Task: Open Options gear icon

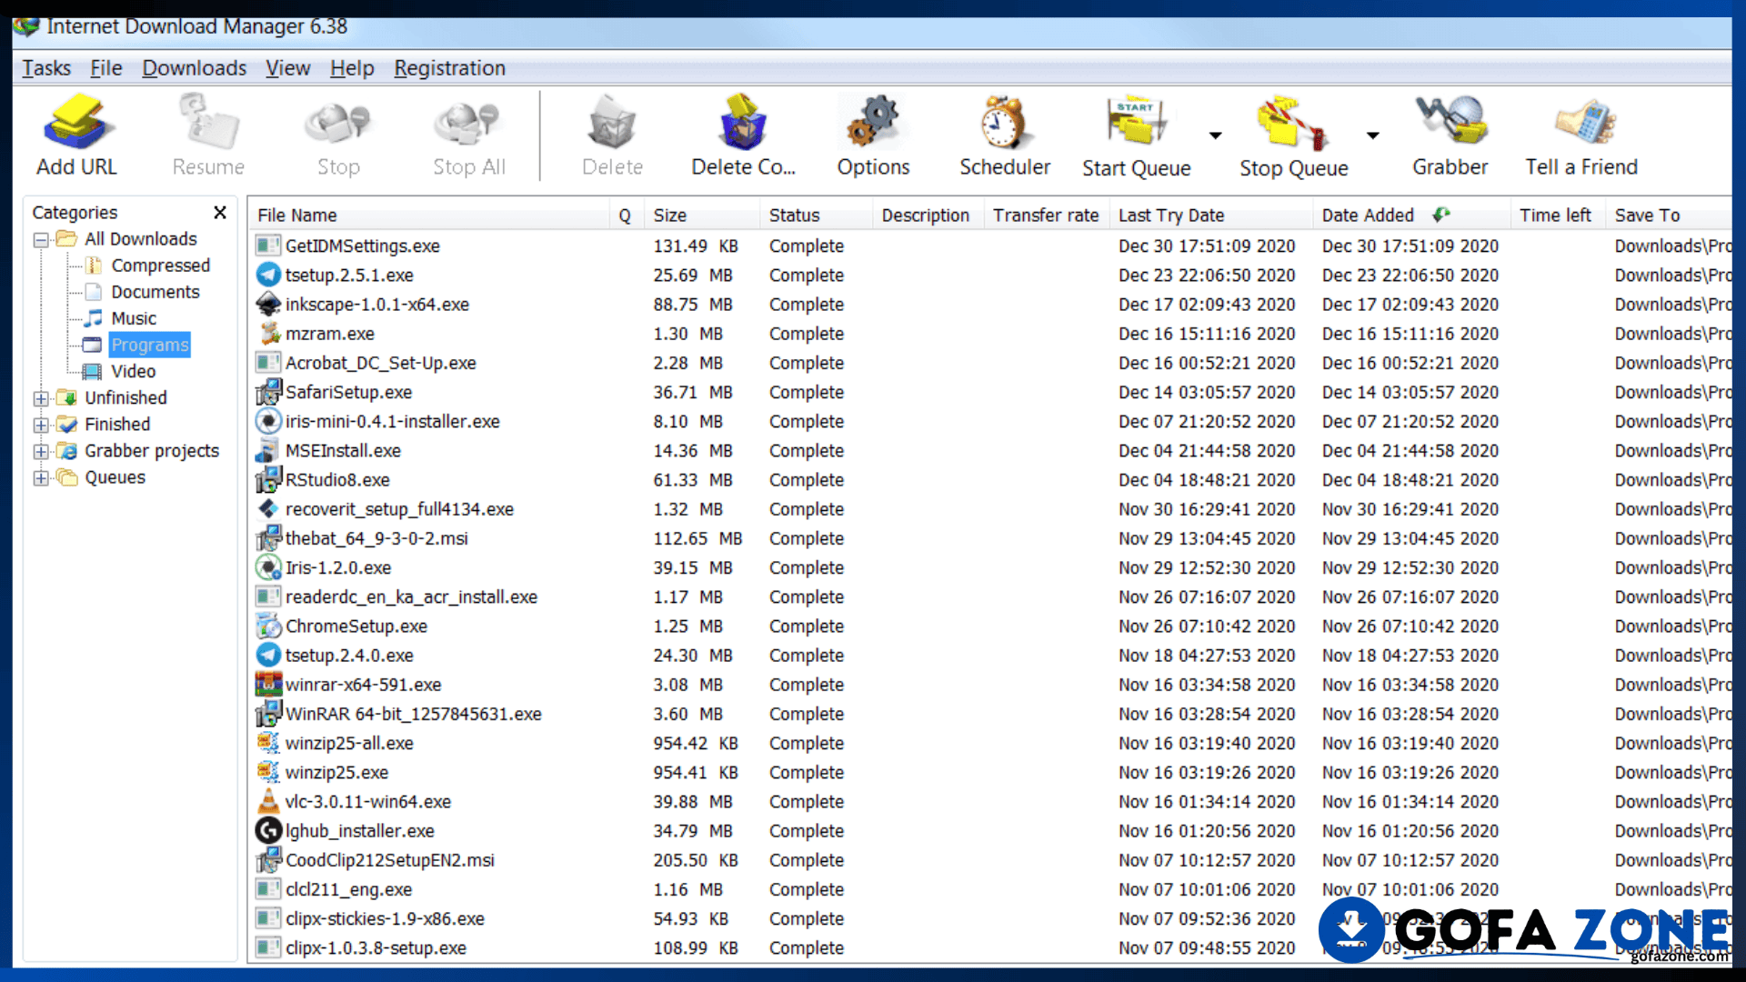Action: [x=873, y=123]
